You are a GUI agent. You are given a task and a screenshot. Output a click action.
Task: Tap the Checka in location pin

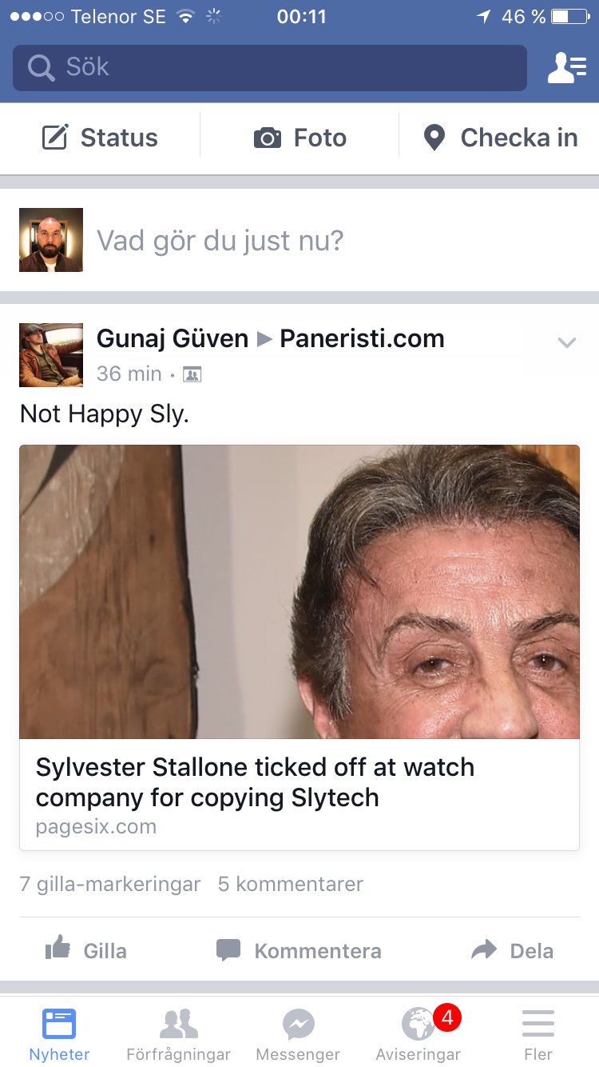(434, 138)
